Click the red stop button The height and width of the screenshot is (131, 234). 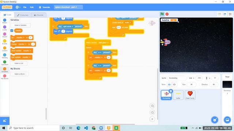[x=167, y=14]
